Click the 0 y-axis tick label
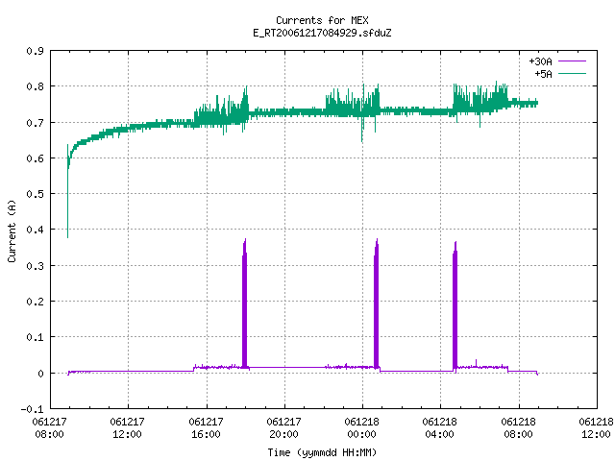Screen dimensions: 615x461 tap(40, 374)
